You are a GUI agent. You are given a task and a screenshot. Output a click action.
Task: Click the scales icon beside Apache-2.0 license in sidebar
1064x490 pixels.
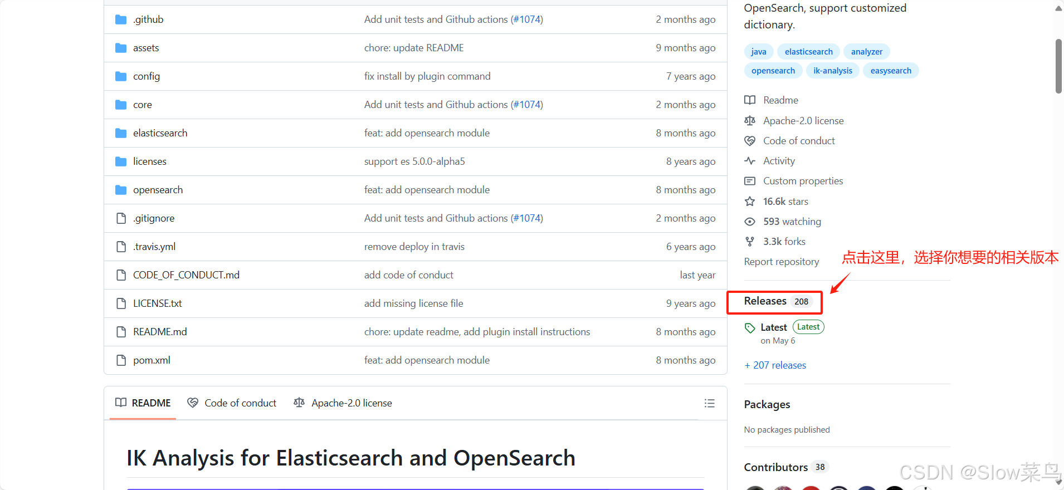click(750, 121)
